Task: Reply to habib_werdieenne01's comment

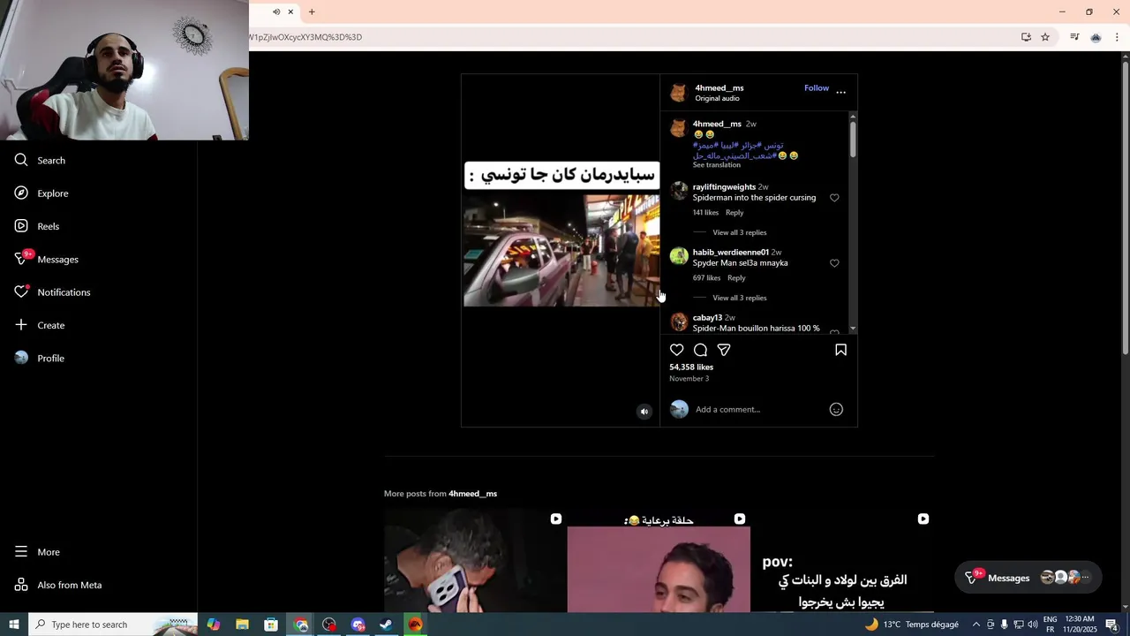Action: 736,278
